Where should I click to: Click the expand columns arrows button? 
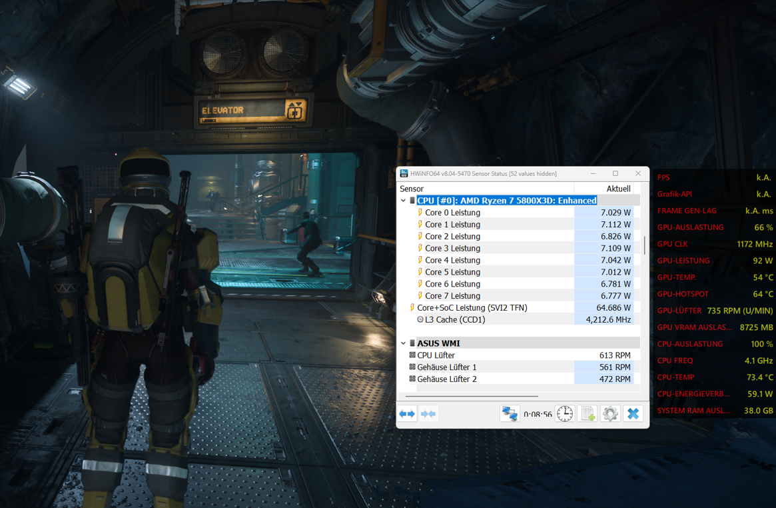407,413
